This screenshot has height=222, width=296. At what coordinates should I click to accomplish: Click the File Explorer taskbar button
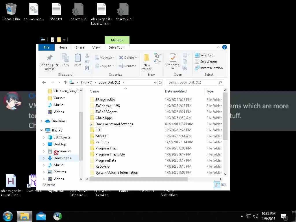[x=25, y=216]
